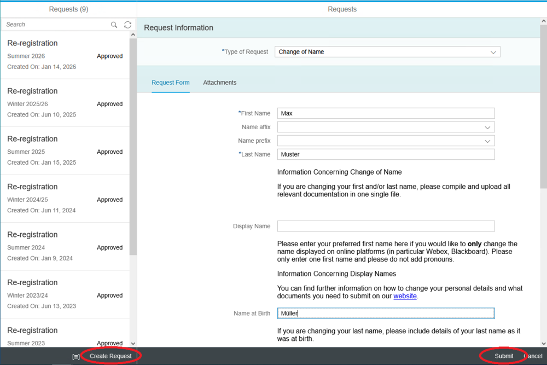Click the search magnifier icon
This screenshot has height=365, width=547.
coord(114,25)
